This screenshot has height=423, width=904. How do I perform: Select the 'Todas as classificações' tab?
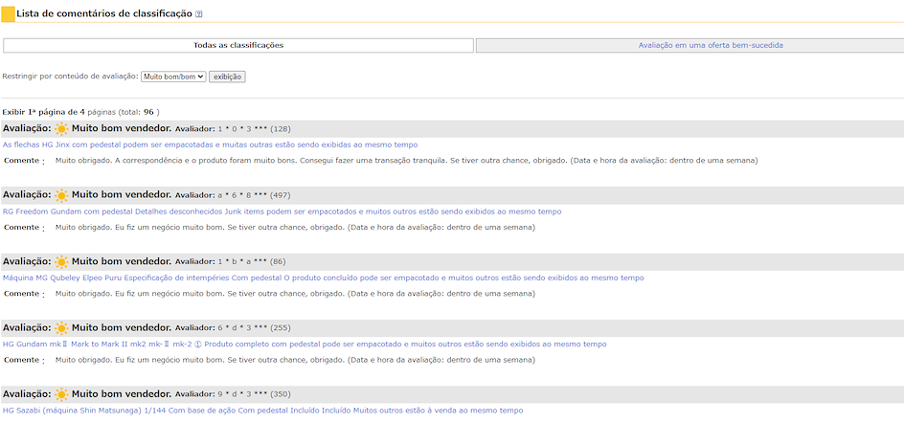[238, 46]
